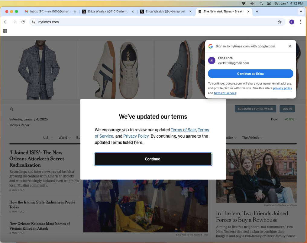
Task: Open How the Islamic State Radicalizes article
Action: (x=42, y=204)
